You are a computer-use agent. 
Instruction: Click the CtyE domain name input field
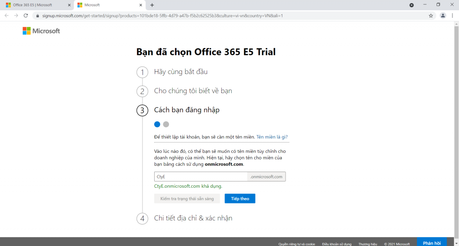point(200,177)
